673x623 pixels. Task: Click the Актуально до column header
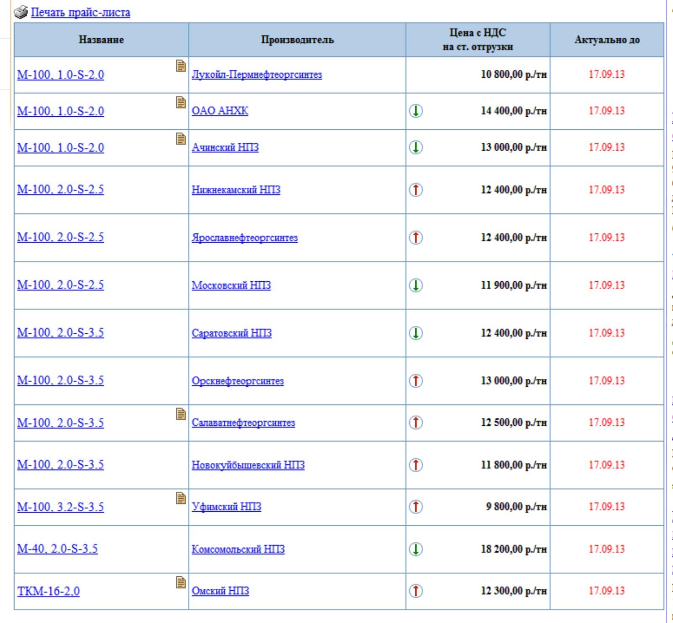pyautogui.click(x=607, y=40)
